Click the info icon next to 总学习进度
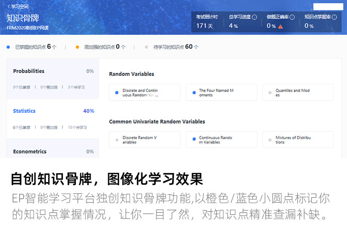This screenshot has width=347, height=235. tap(254, 17)
